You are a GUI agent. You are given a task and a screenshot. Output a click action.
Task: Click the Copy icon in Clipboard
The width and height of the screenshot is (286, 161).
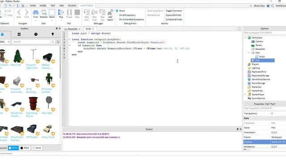pos(5,15)
